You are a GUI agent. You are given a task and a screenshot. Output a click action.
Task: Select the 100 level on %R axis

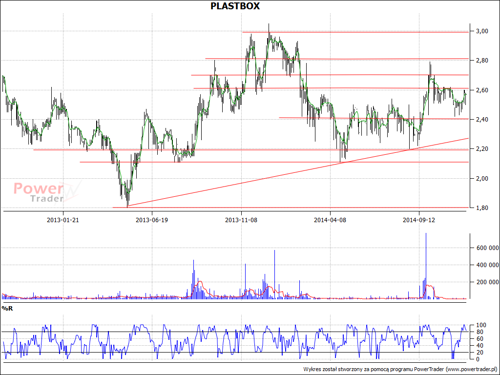coord(480,325)
